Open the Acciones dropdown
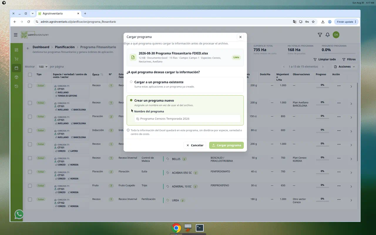This screenshot has height=235, width=376. tap(345, 67)
